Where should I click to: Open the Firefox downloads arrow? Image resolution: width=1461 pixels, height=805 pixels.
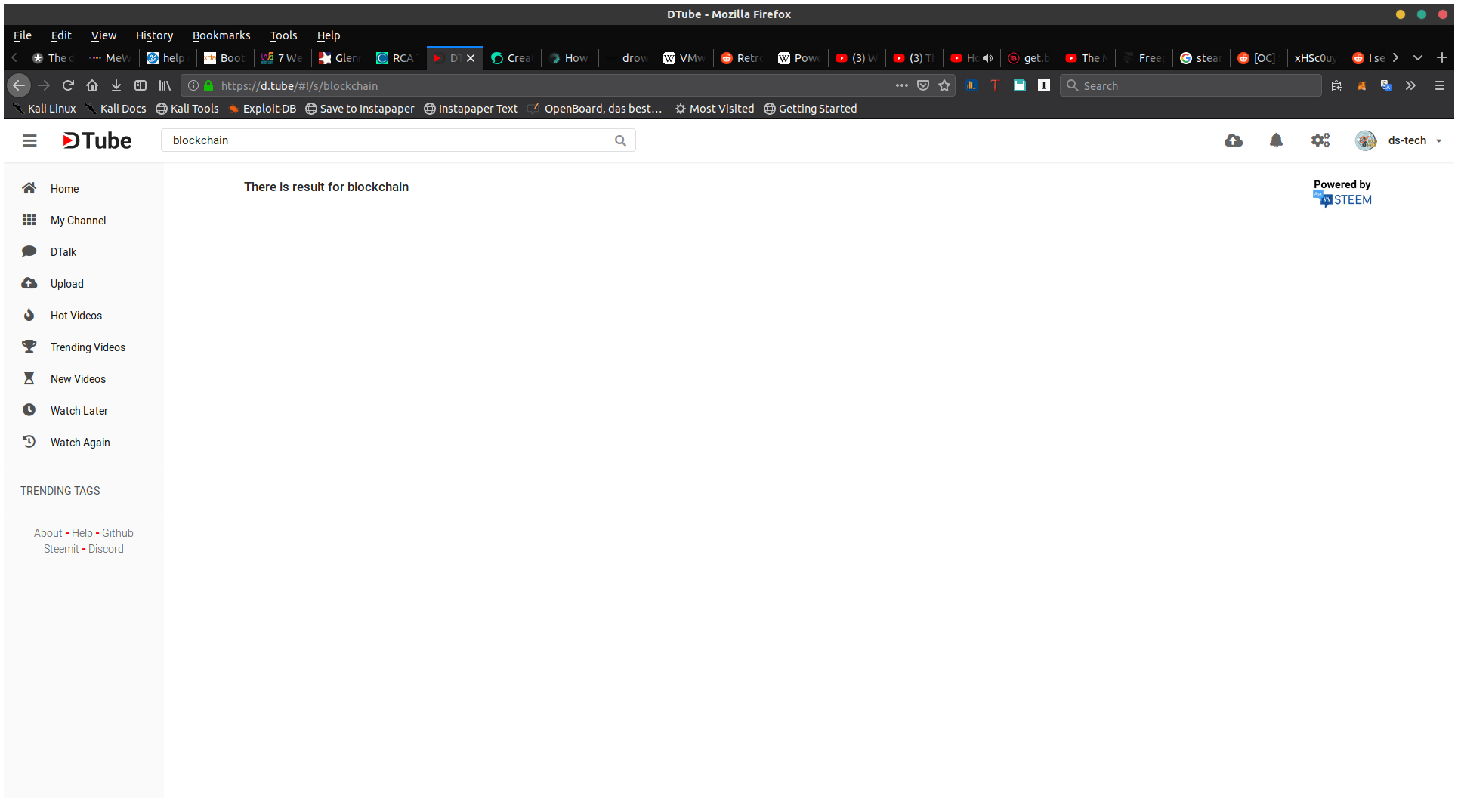pos(116,85)
